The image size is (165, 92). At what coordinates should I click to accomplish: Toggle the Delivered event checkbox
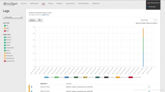(x=5, y=40)
